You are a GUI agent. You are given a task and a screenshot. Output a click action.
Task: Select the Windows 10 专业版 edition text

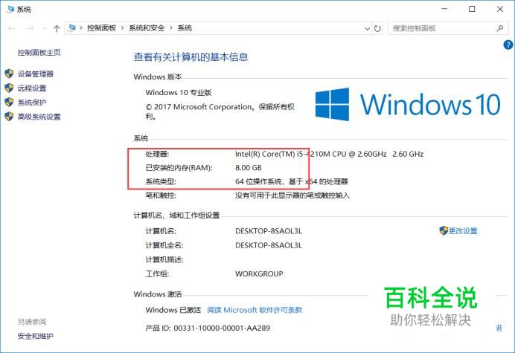pyautogui.click(x=179, y=92)
